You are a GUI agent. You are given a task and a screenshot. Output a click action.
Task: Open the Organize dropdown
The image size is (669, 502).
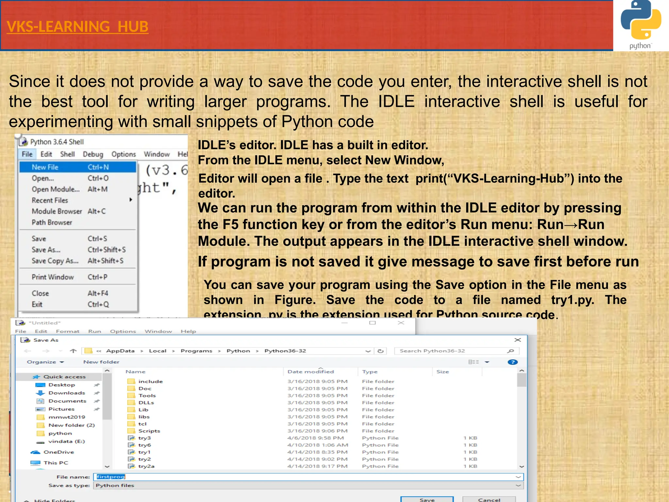[x=45, y=362]
